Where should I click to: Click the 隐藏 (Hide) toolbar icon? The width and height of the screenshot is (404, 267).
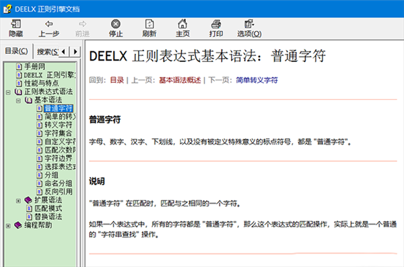[15, 24]
